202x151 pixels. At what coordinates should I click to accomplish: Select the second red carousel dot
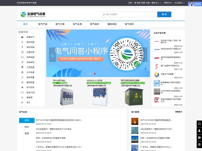pyautogui.click(x=95, y=74)
